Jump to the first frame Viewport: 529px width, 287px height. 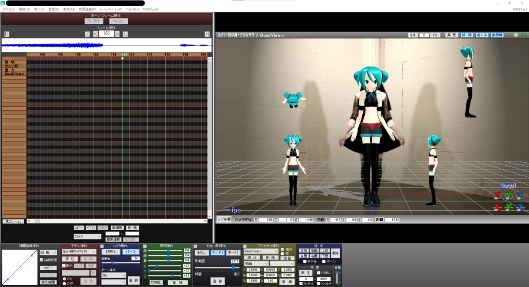7,34
